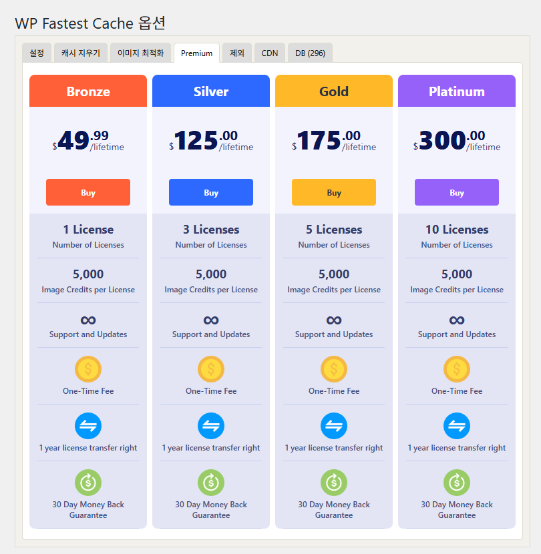
Task: Buy the Platinum plan
Action: coord(457,192)
